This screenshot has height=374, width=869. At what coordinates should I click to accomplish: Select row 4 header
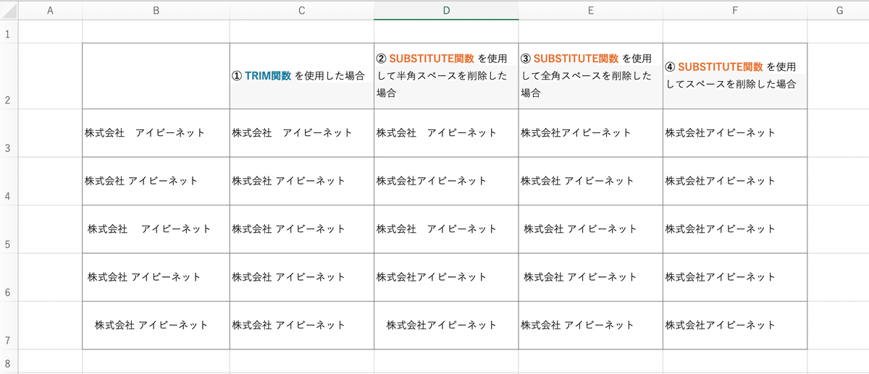(9, 181)
